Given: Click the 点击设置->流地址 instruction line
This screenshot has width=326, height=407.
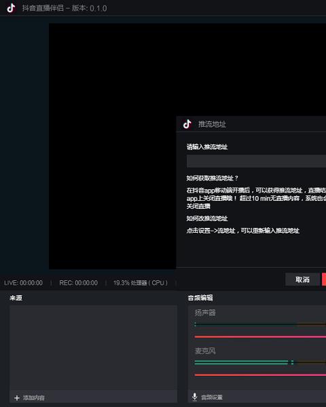Looking at the screenshot, I should (243, 231).
